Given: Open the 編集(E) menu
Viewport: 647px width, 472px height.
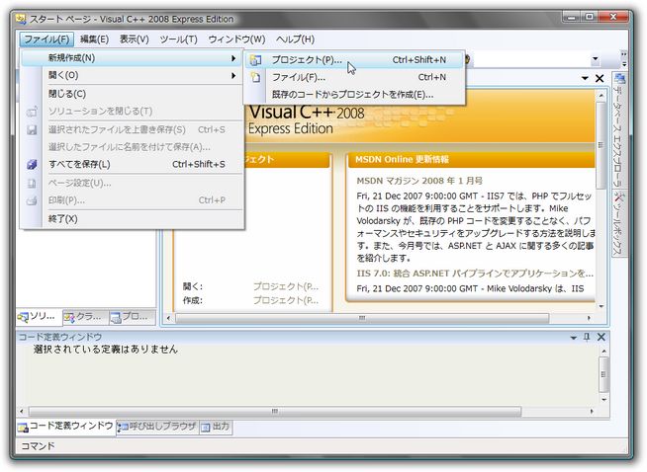Looking at the screenshot, I should point(95,39).
